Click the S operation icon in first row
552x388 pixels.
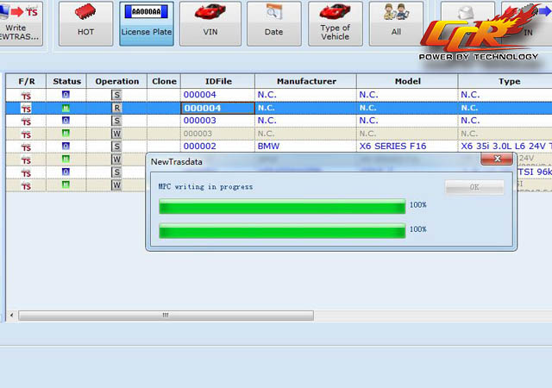116,95
